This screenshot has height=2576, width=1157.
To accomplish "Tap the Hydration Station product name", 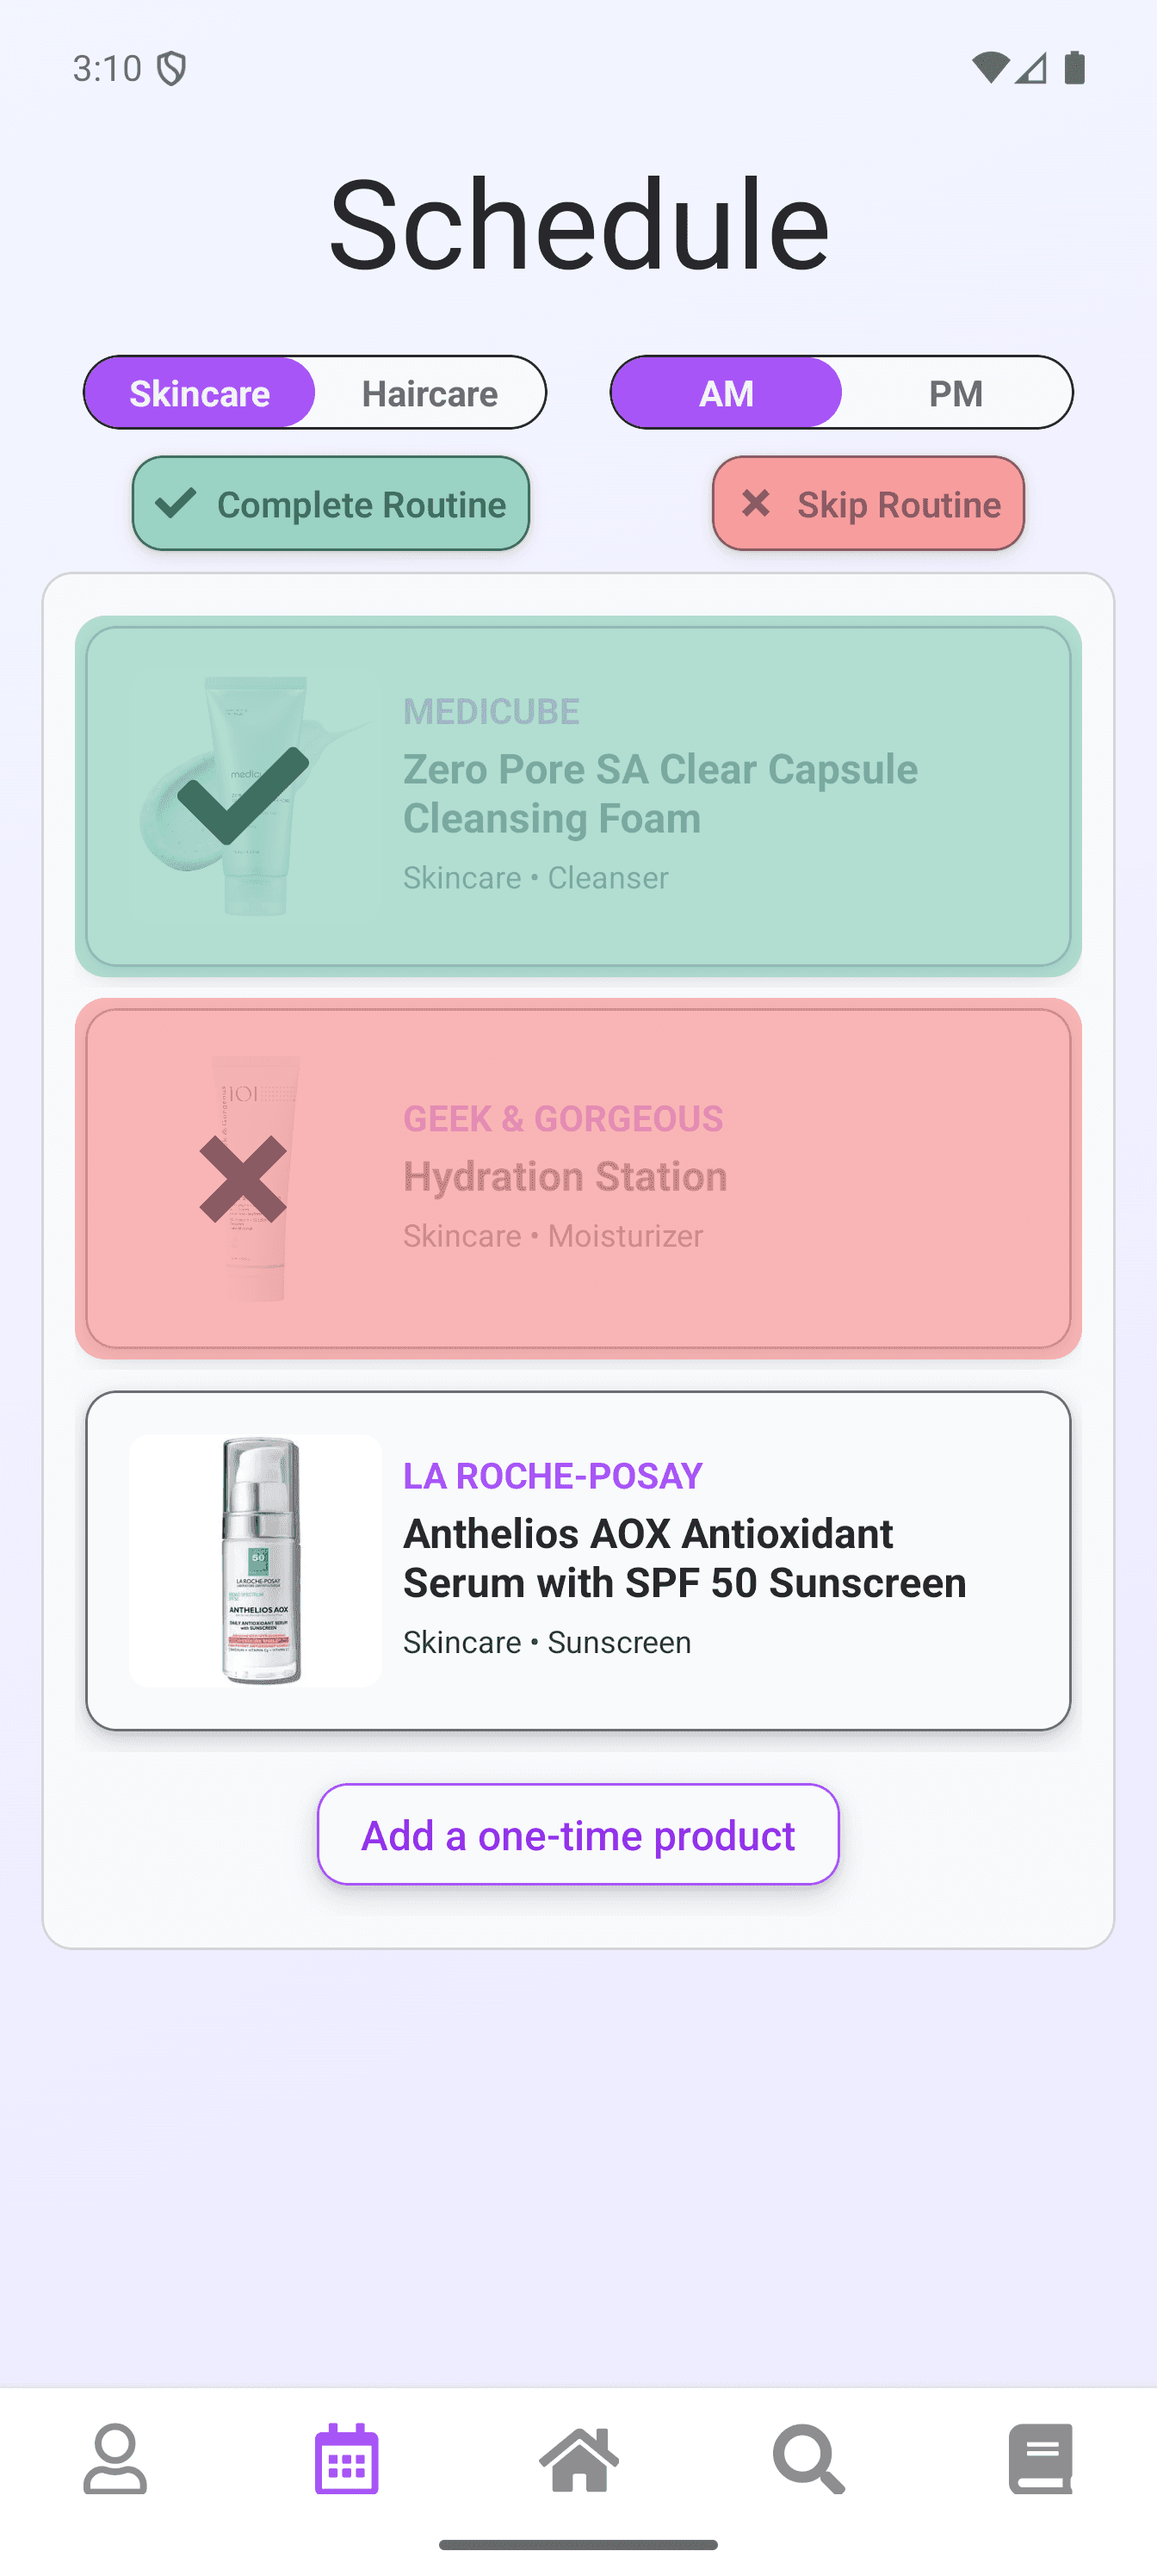I will click(x=565, y=1177).
